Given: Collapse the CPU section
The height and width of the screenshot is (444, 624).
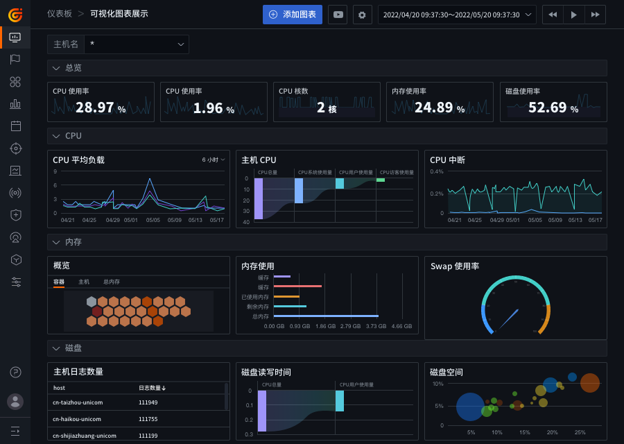Looking at the screenshot, I should click(x=56, y=136).
